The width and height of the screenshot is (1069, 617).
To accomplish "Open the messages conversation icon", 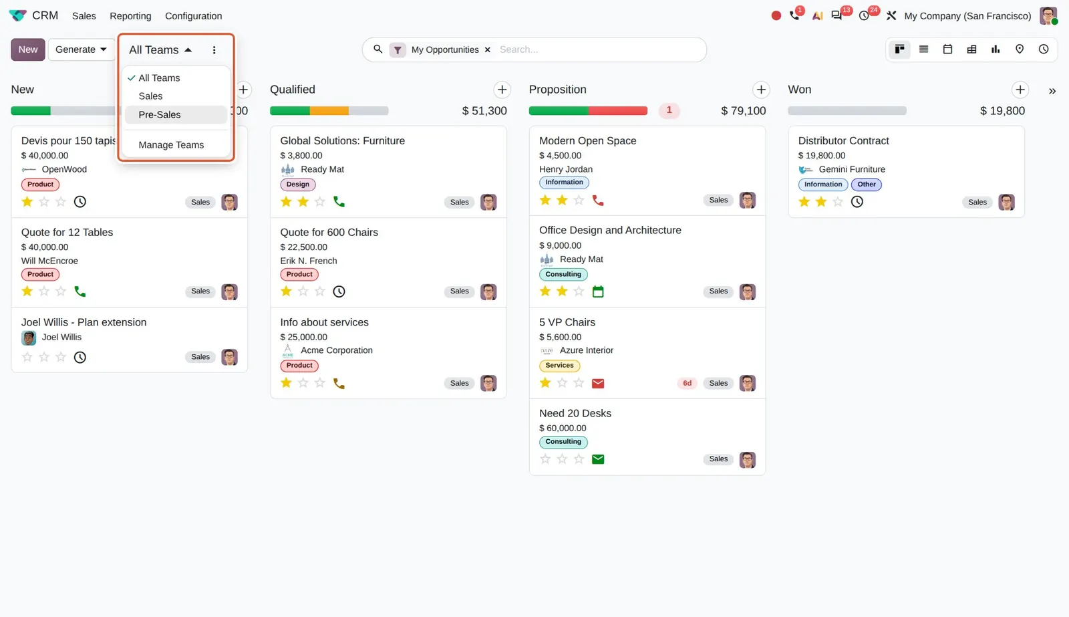I will (836, 15).
